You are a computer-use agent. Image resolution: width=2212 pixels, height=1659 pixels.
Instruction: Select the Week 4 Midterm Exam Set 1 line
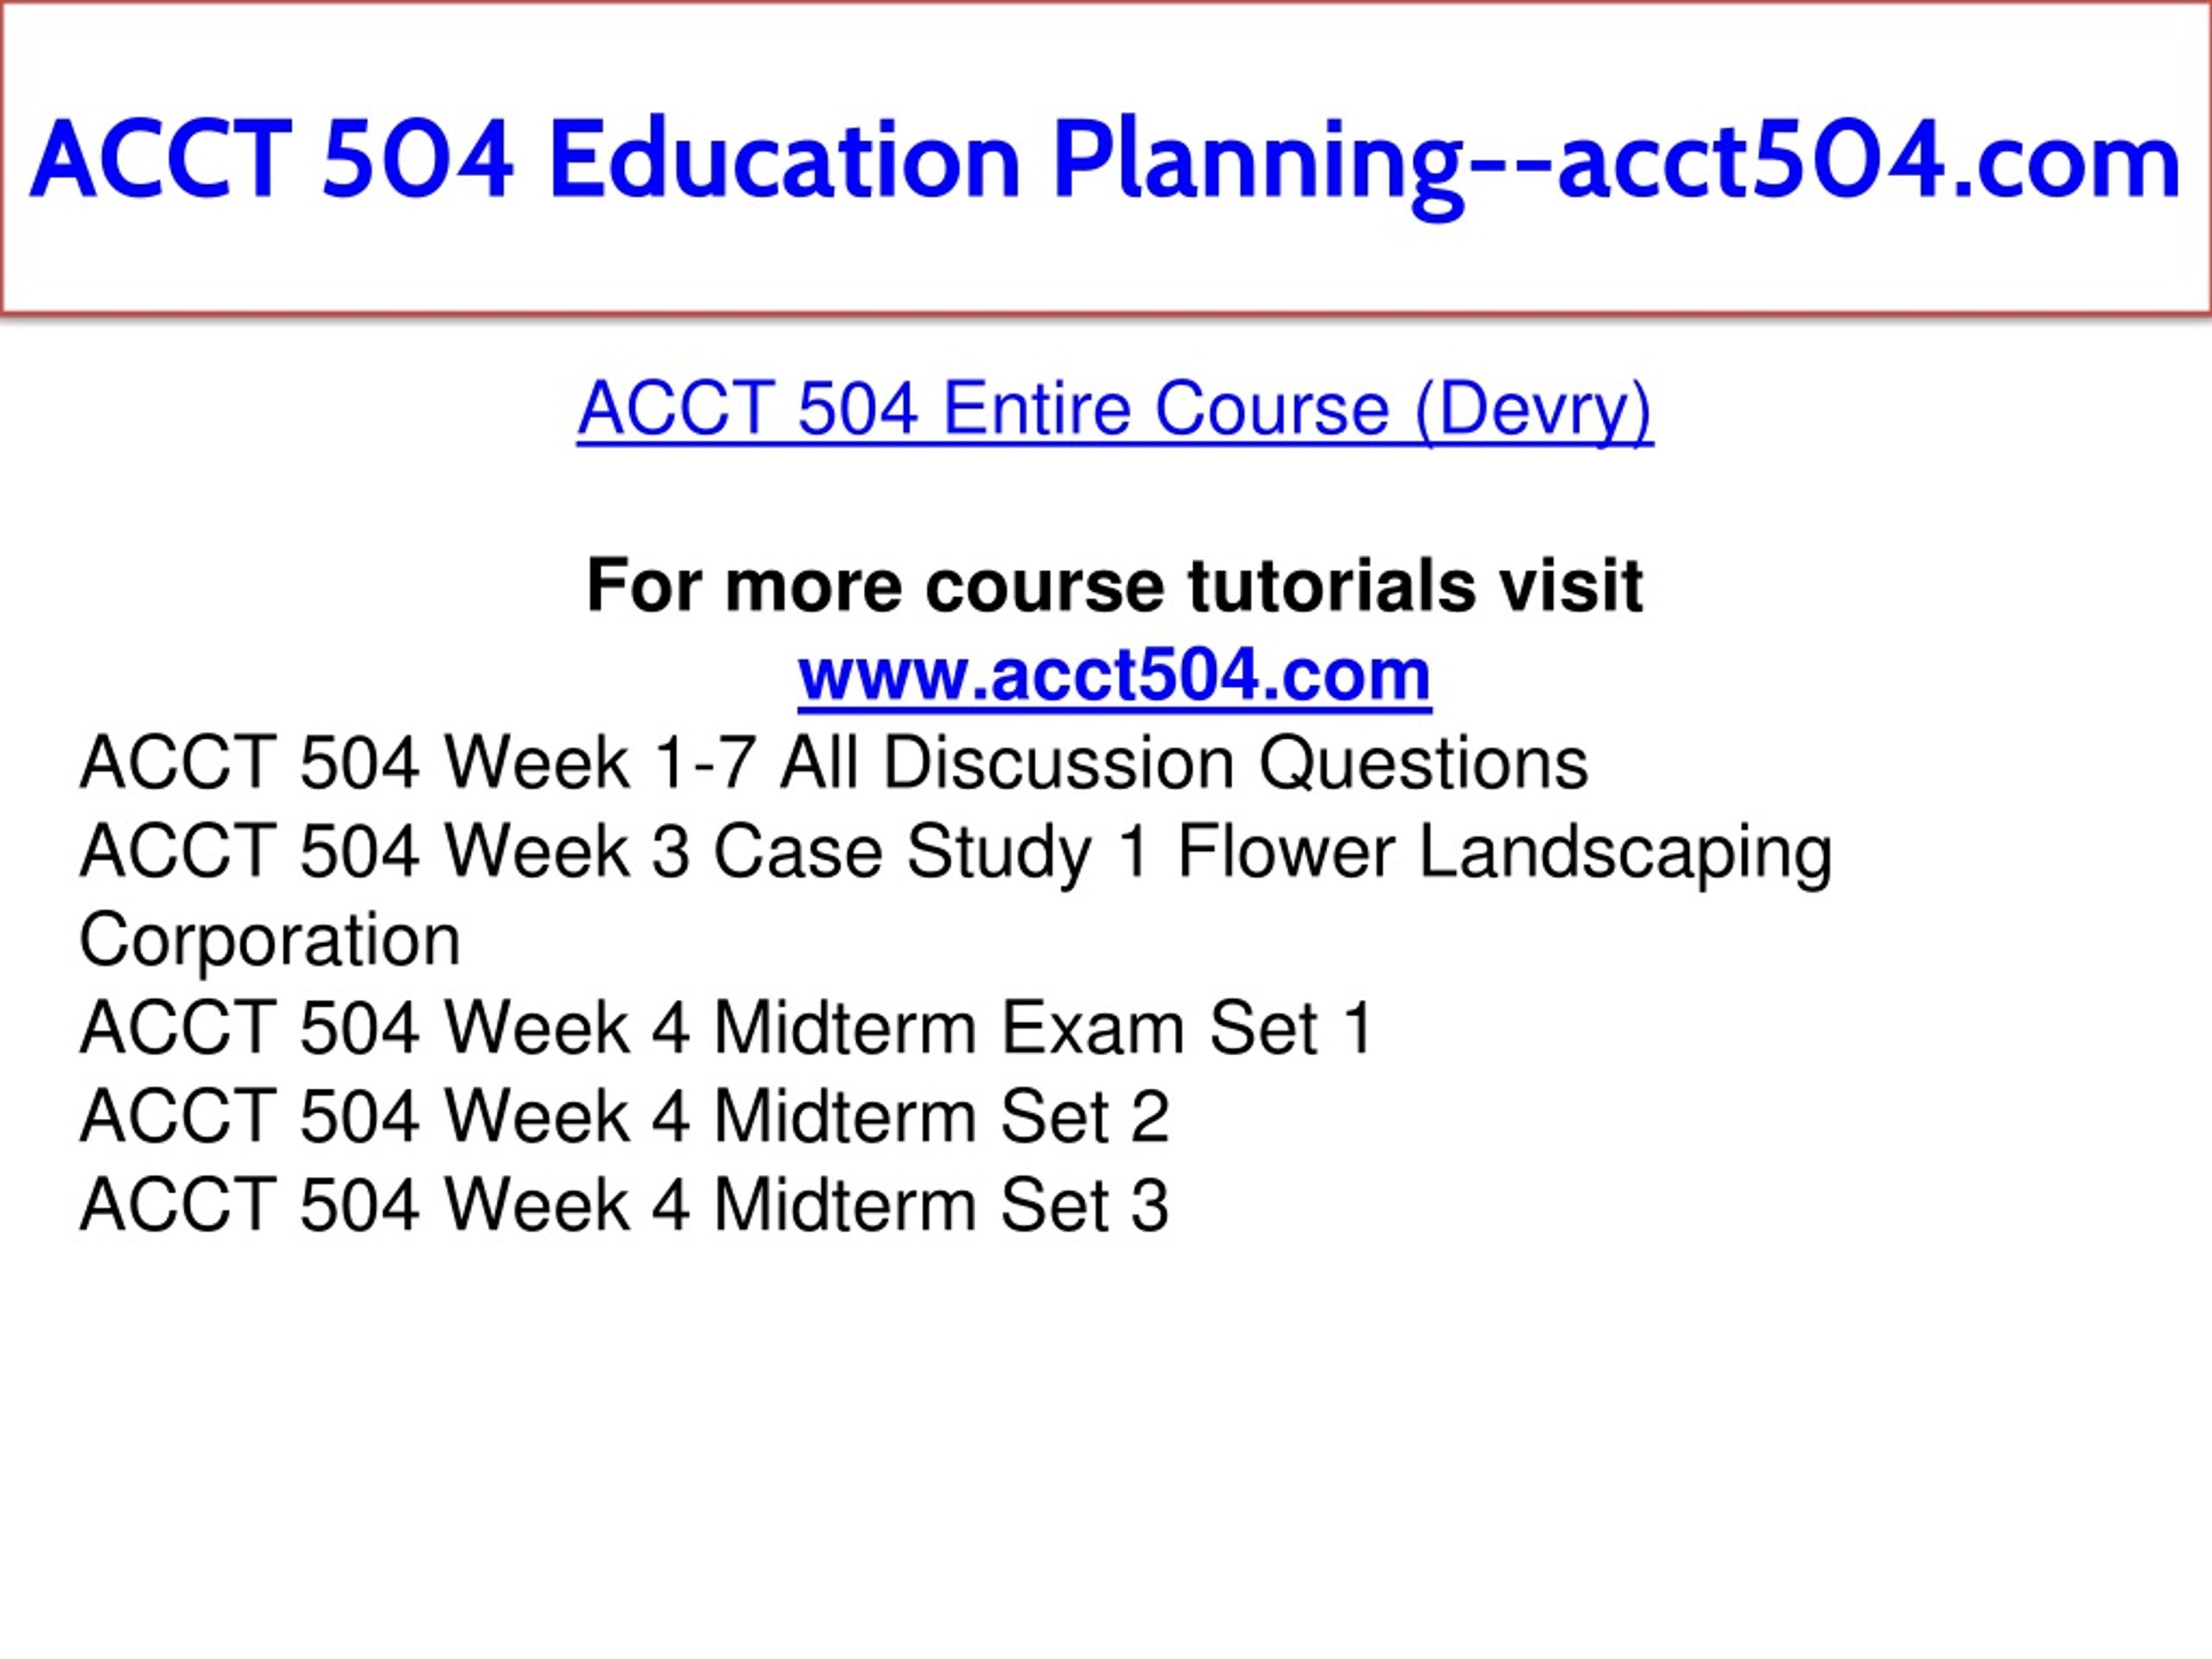pyautogui.click(x=727, y=1028)
